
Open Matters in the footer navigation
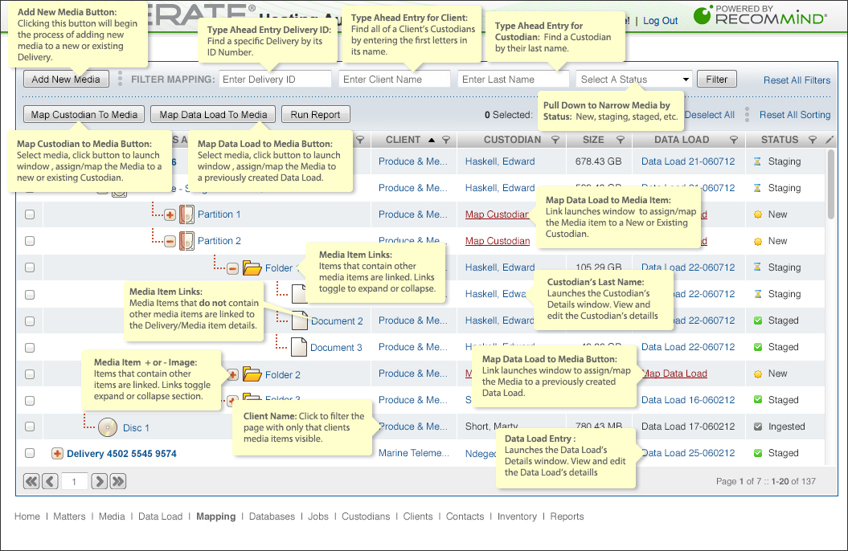click(69, 516)
